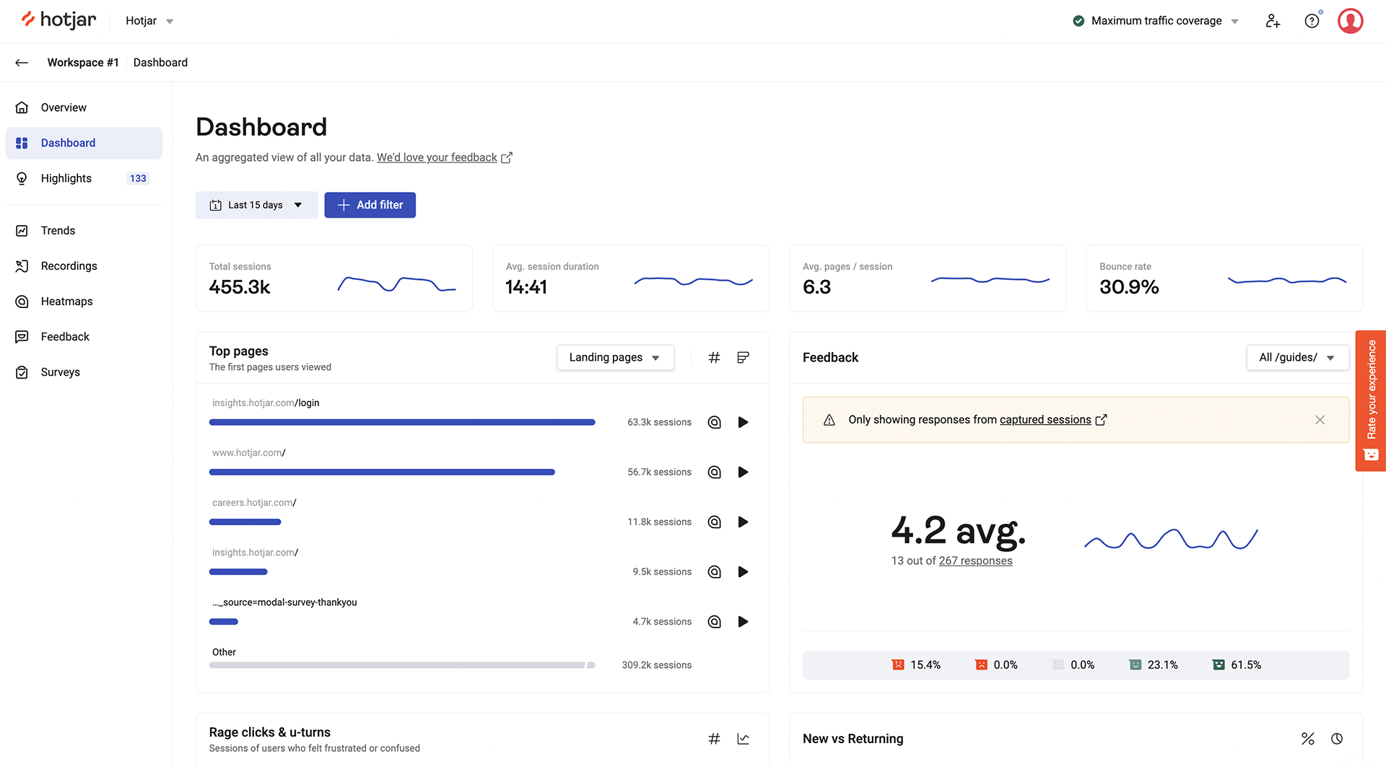Image resolution: width=1386 pixels, height=764 pixels.
Task: Open the 267 responses link
Action: tap(975, 561)
